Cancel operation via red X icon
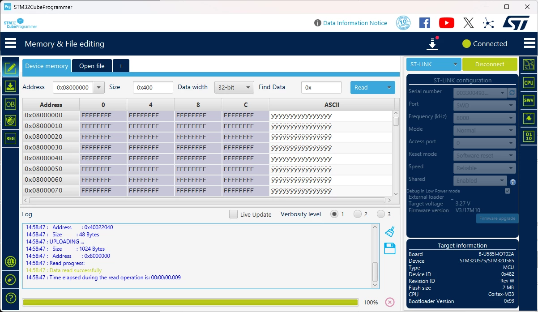 pos(390,302)
